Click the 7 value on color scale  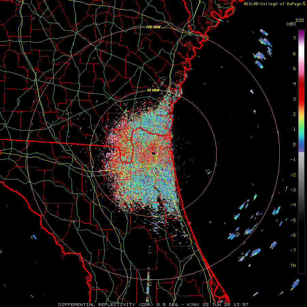[x=294, y=38]
